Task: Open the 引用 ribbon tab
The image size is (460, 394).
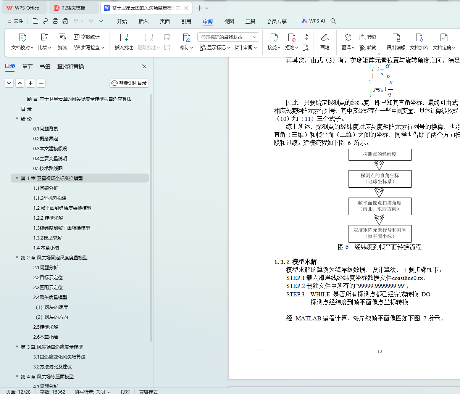Action: (x=186, y=21)
